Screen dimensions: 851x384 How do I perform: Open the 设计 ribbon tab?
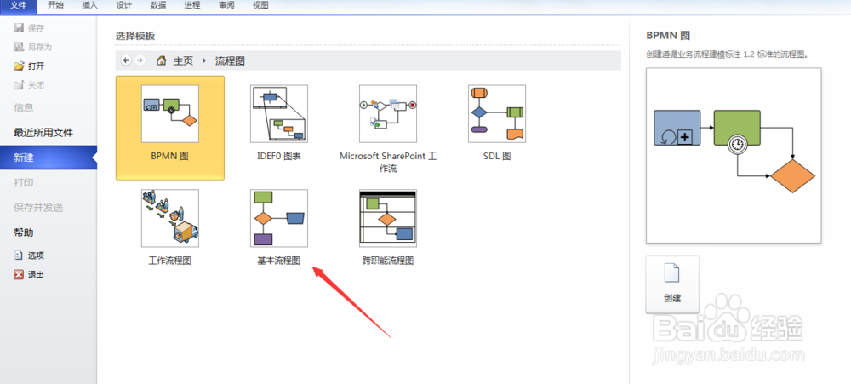(124, 6)
